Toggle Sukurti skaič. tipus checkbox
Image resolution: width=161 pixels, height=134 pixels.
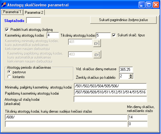point(114,35)
